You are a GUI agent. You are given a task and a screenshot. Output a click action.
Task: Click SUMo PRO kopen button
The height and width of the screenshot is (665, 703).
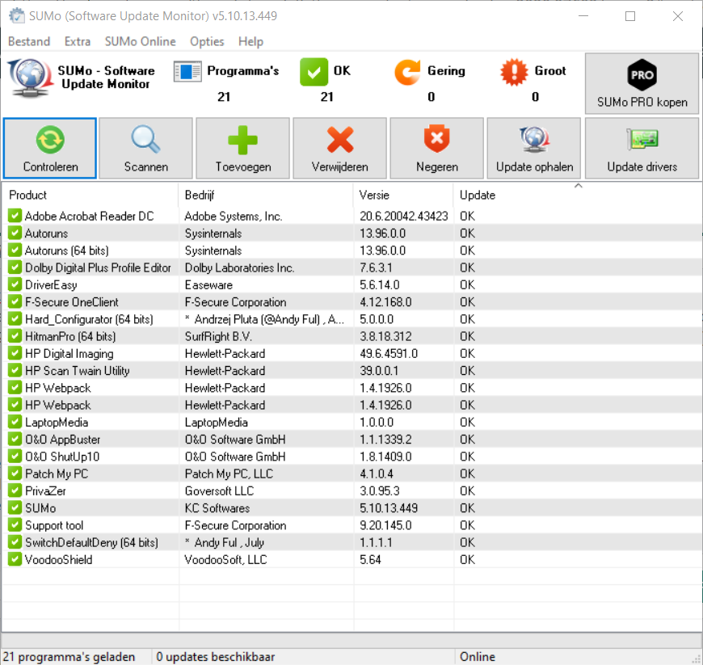(642, 83)
